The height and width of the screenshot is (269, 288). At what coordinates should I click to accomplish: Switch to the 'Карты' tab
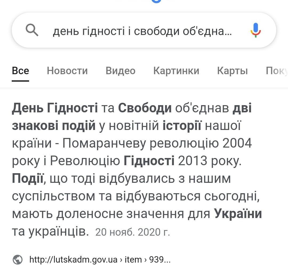coord(232,71)
